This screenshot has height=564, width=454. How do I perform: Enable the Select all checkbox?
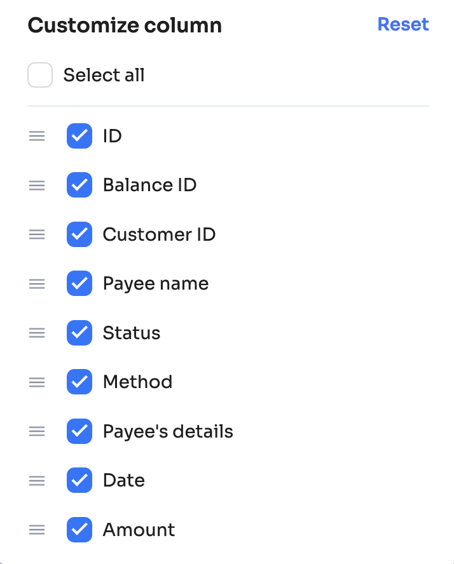40,76
